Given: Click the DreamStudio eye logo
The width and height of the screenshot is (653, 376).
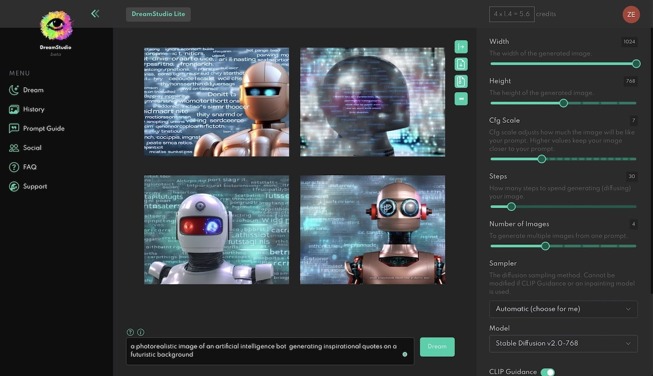Looking at the screenshot, I should coord(56,25).
